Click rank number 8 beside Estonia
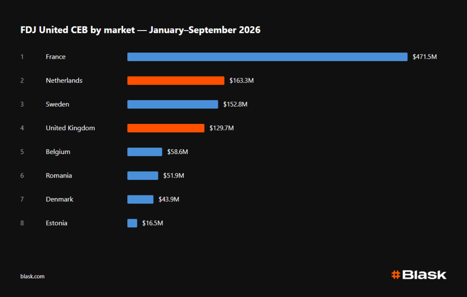This screenshot has width=467, height=297. (x=22, y=224)
